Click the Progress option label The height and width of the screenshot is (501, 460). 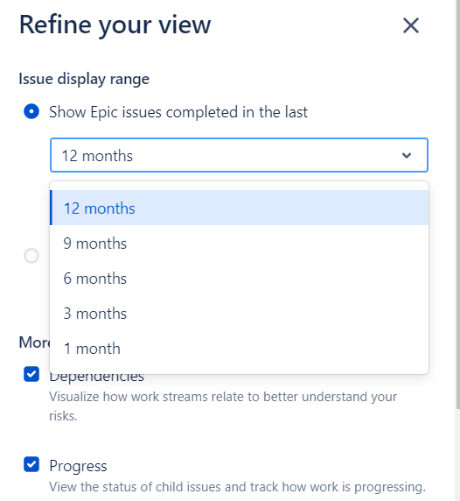pos(78,466)
